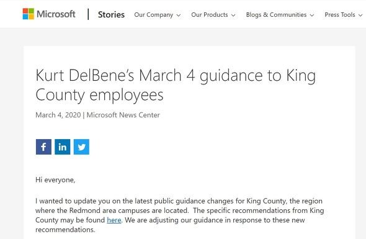Open the Stories home link

click(x=111, y=14)
